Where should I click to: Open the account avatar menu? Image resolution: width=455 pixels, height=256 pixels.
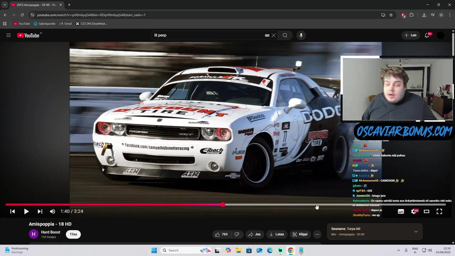440,35
